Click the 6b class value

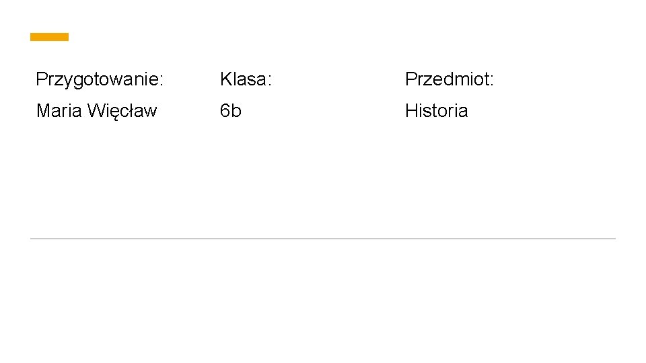point(230,111)
